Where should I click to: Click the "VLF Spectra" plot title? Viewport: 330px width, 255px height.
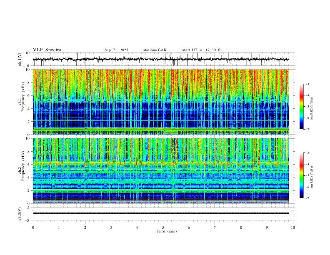[47, 50]
